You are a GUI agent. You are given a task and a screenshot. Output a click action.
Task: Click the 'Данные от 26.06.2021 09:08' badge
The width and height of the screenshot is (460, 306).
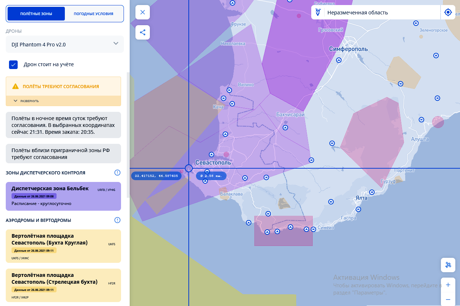[x=34, y=196]
